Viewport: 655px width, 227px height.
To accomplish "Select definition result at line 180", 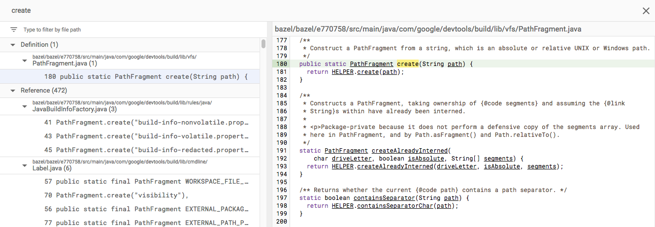I will click(x=130, y=76).
